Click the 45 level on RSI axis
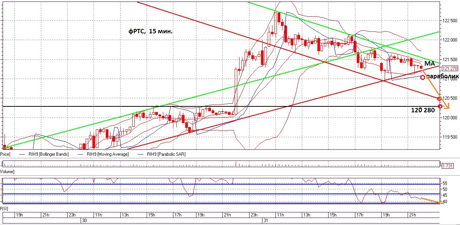This screenshot has height=225, width=460. [x=445, y=195]
